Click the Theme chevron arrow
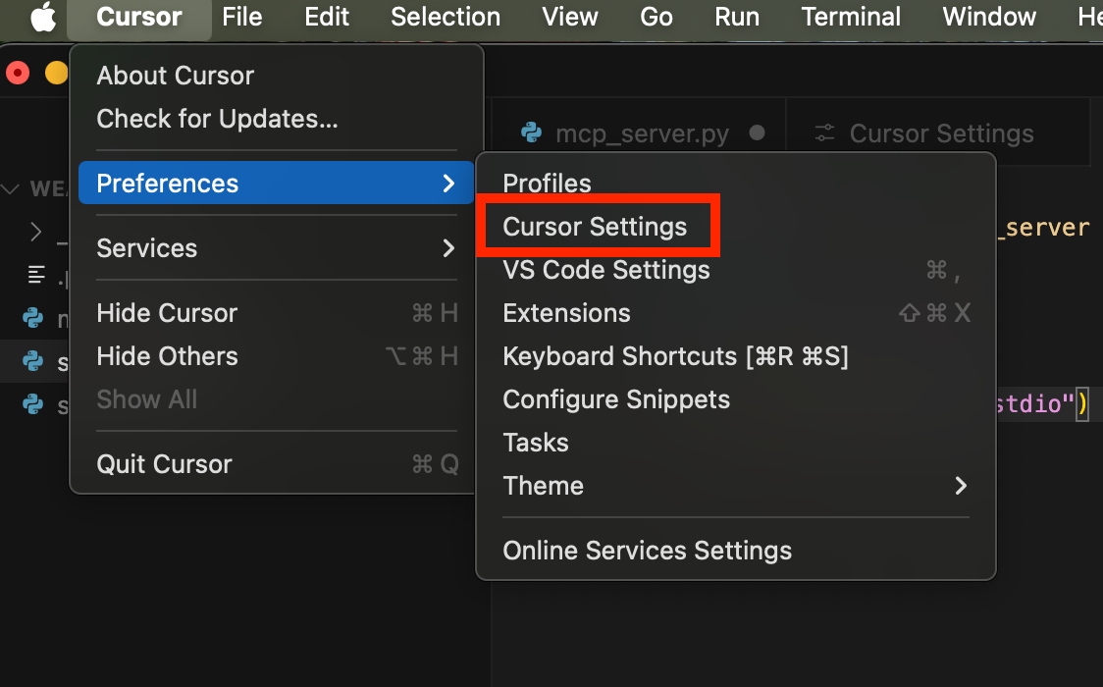 961,486
